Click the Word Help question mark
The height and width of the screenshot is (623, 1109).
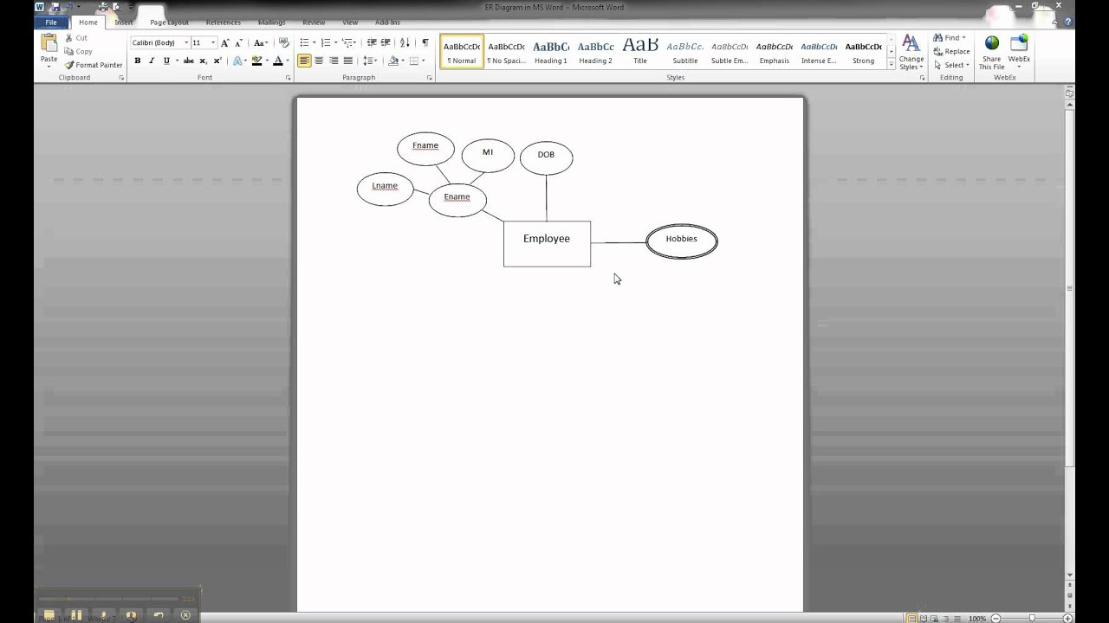(1067, 22)
